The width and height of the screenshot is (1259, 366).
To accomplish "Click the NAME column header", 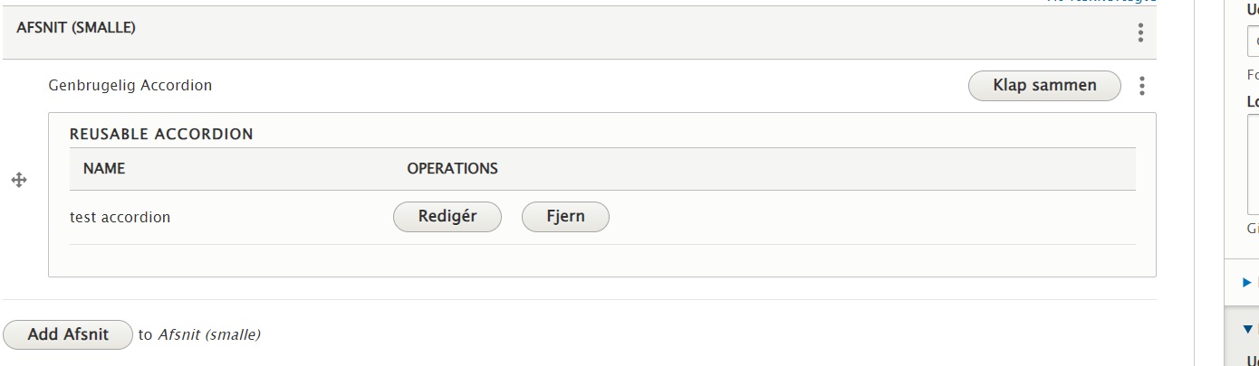I will pyautogui.click(x=104, y=169).
